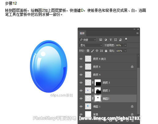Hide the 背景 layer
Screen dimensions: 158x124
click(x=81, y=114)
